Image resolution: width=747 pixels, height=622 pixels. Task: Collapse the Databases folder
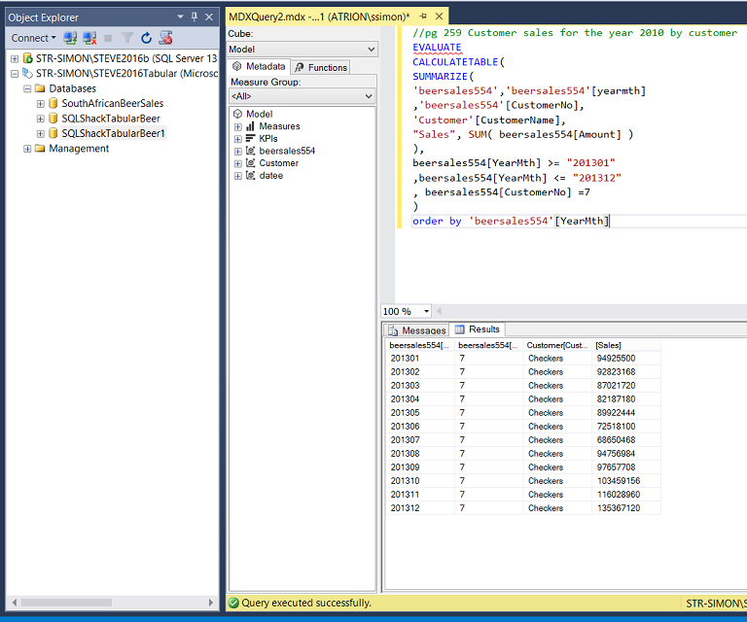[27, 88]
